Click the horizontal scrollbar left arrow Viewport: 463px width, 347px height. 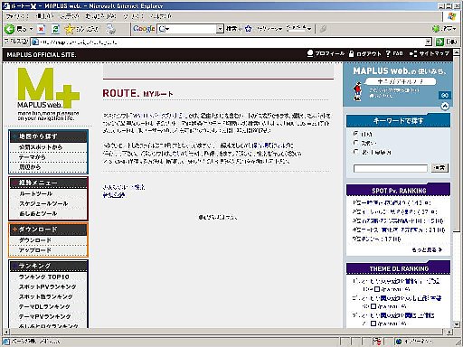click(5, 332)
